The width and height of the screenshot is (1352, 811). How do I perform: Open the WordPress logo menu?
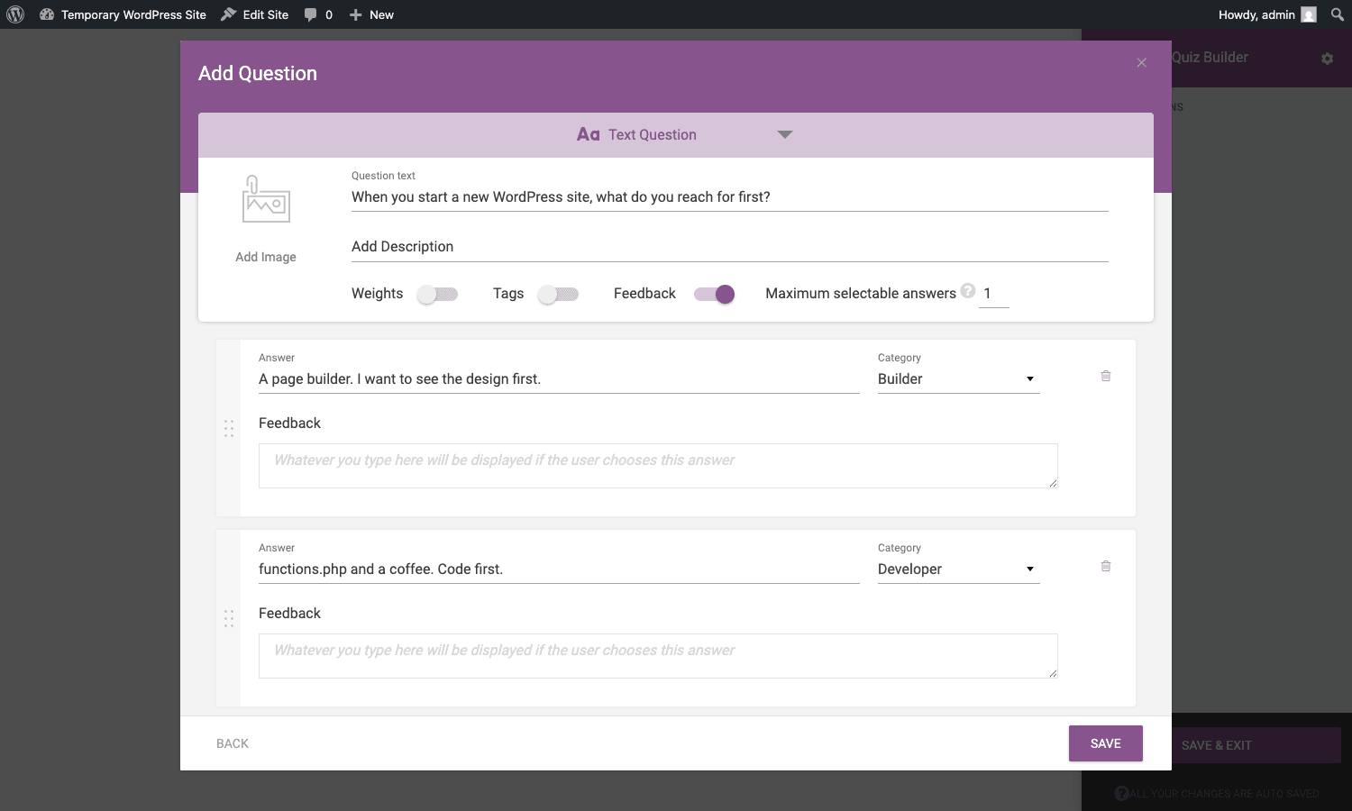(x=15, y=14)
